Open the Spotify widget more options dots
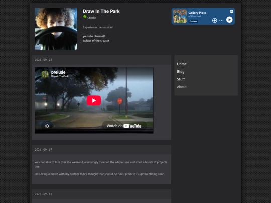 221,21
